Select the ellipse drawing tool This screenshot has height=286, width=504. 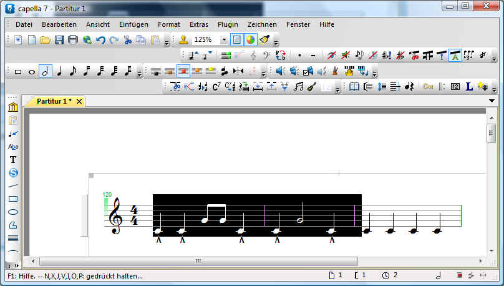(x=13, y=212)
